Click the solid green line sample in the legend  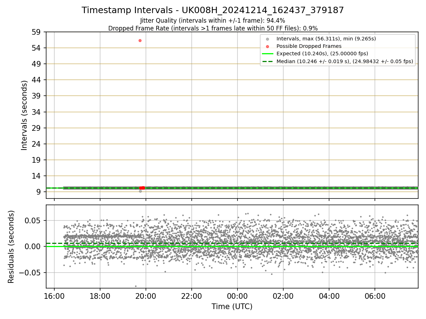pos(267,54)
